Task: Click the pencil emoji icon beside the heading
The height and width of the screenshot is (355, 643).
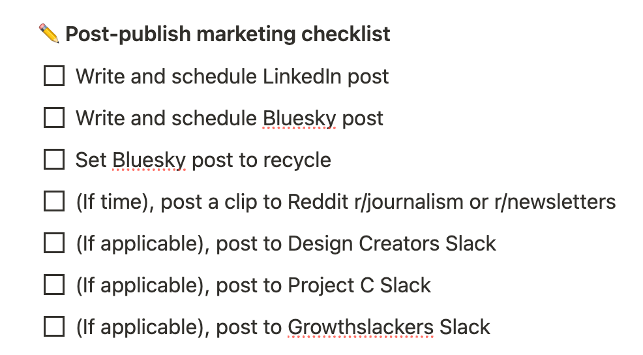Action: click(49, 34)
